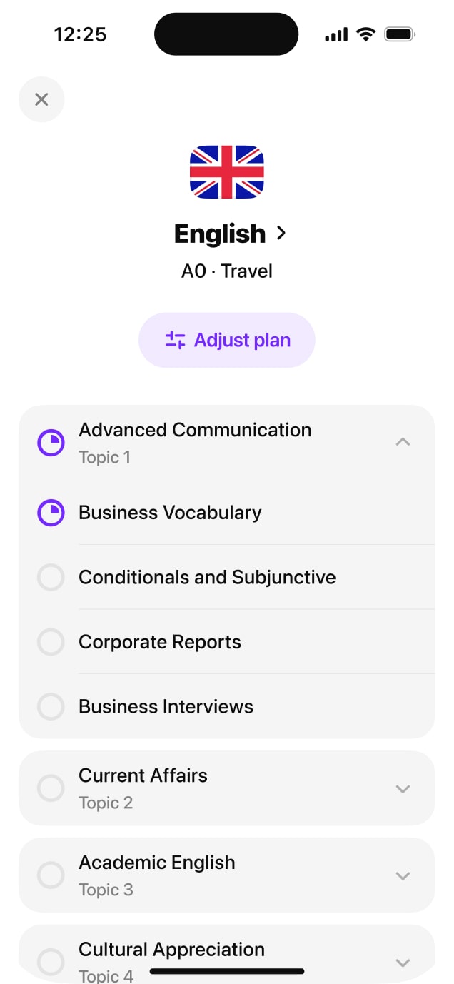
Task: Tap the arrow next to English
Action: click(x=281, y=233)
